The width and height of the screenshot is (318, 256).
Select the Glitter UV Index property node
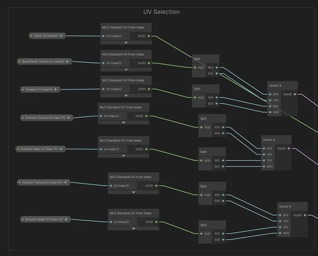tap(47, 36)
